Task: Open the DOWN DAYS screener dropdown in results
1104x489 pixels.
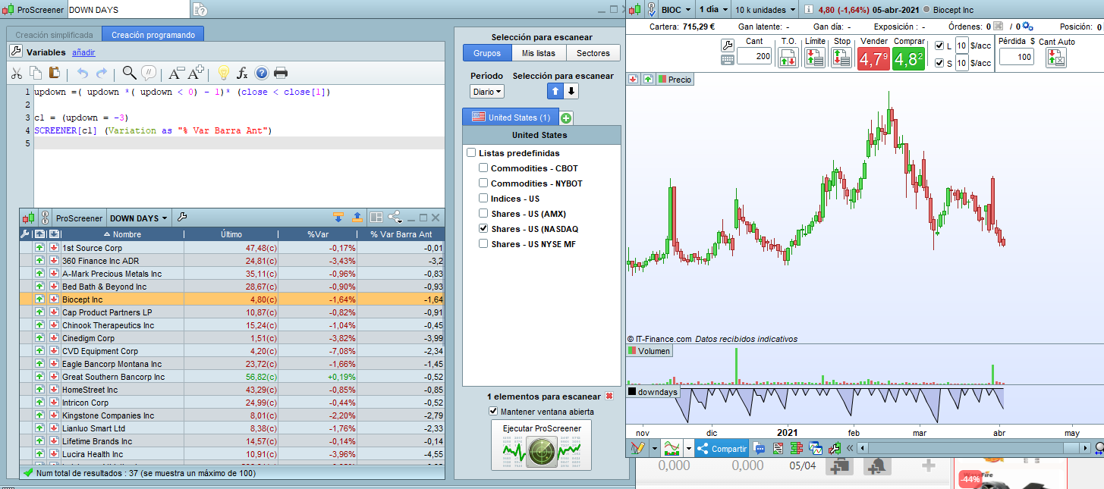Action: pyautogui.click(x=139, y=218)
